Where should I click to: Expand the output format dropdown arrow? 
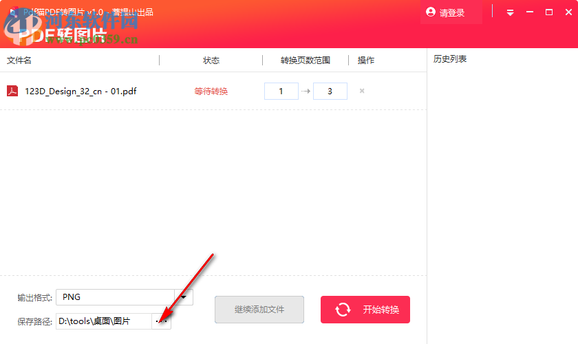pos(184,297)
